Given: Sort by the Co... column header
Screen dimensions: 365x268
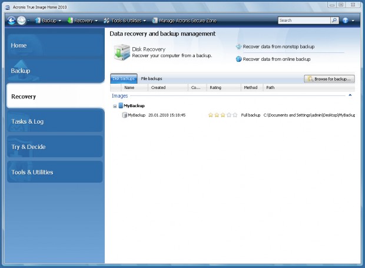Looking at the screenshot, I should click(x=197, y=88).
